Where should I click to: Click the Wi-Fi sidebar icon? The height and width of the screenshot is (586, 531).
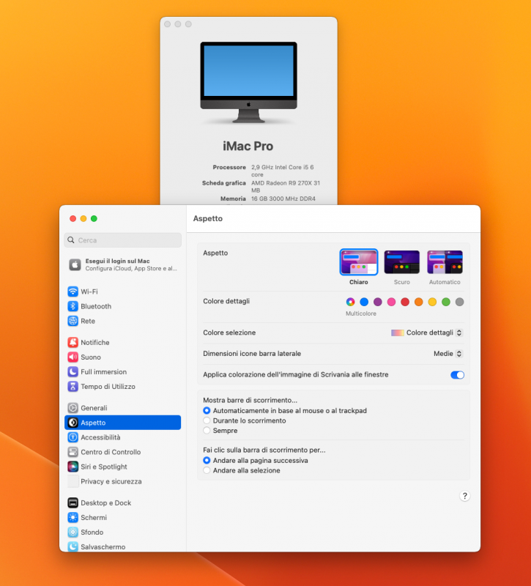click(73, 292)
